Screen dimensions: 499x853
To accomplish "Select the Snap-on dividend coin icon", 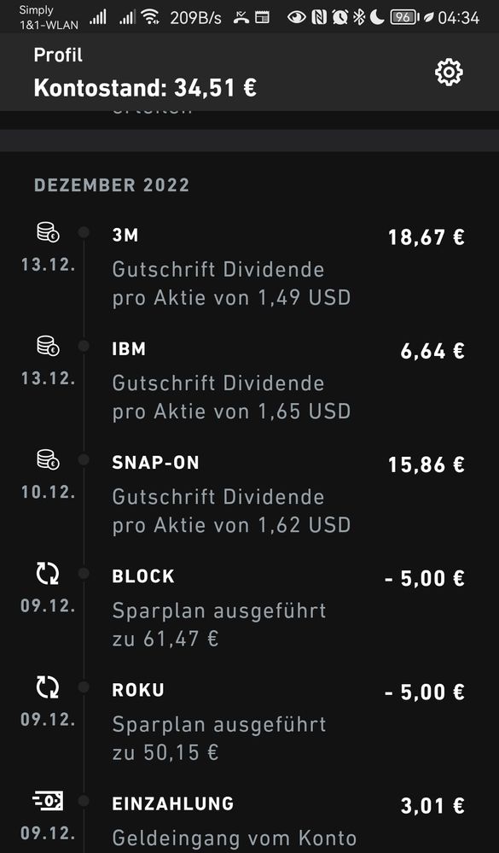I will click(x=47, y=460).
